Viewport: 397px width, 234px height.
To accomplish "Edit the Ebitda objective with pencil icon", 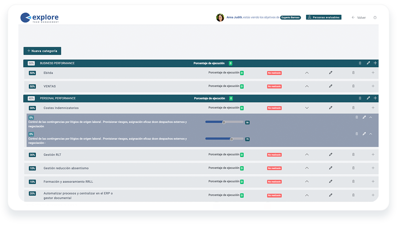I will 330,73.
